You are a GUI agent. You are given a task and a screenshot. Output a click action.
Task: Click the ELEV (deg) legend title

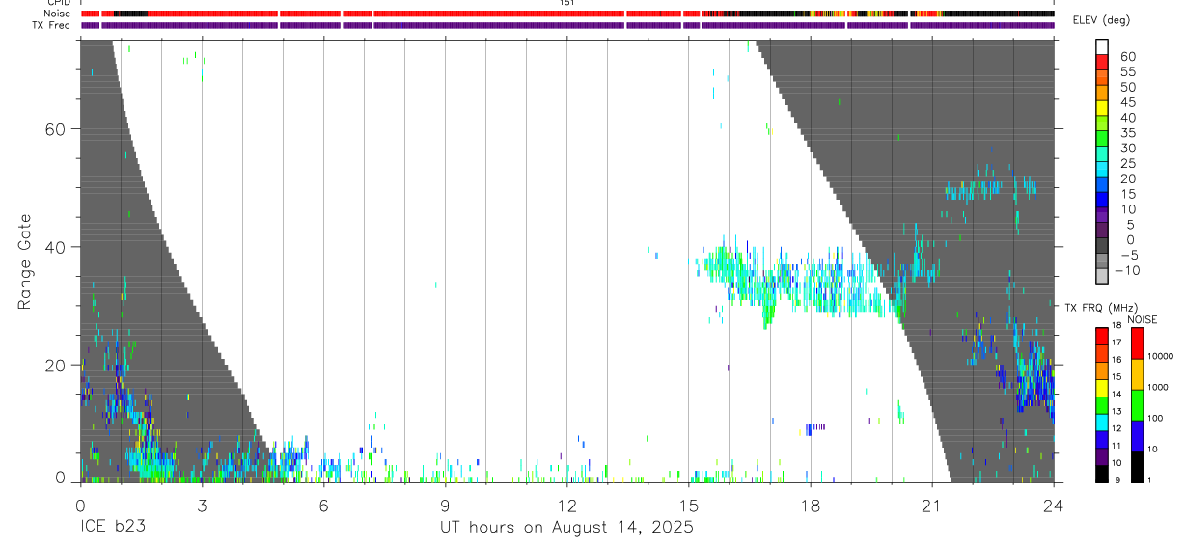[1102, 20]
